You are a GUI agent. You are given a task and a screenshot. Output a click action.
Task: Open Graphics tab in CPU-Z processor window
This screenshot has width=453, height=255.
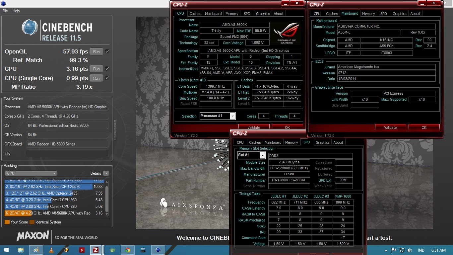coord(263,14)
